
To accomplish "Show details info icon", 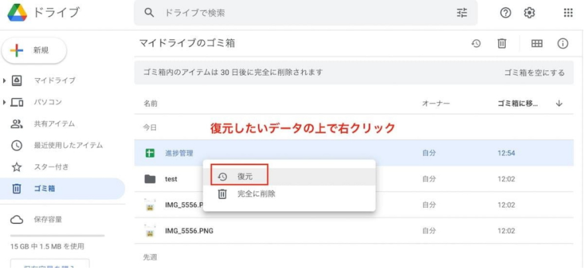I will pyautogui.click(x=562, y=44).
